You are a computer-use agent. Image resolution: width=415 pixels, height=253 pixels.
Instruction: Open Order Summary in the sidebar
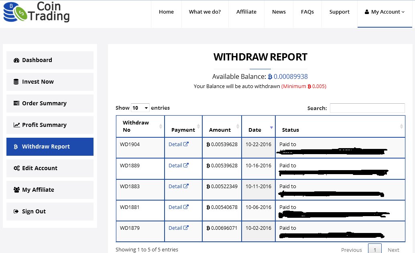50,103
